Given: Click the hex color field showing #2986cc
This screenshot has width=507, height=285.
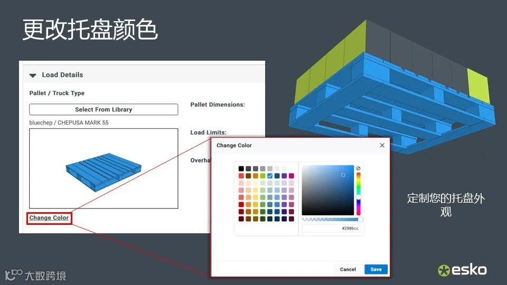Looking at the screenshot, I should click(x=331, y=229).
